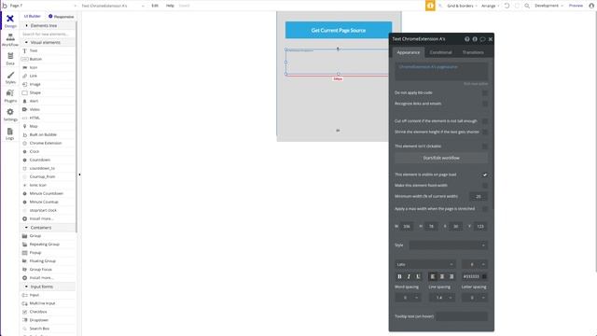Image resolution: width=597 pixels, height=336 pixels.
Task: Toggle underline text formatting
Action: 418,276
